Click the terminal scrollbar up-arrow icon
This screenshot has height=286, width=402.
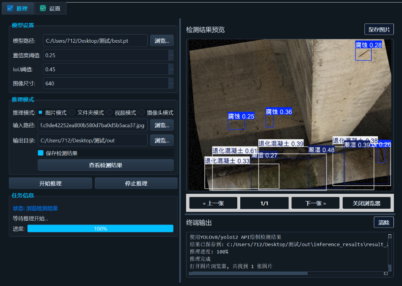[390, 236]
